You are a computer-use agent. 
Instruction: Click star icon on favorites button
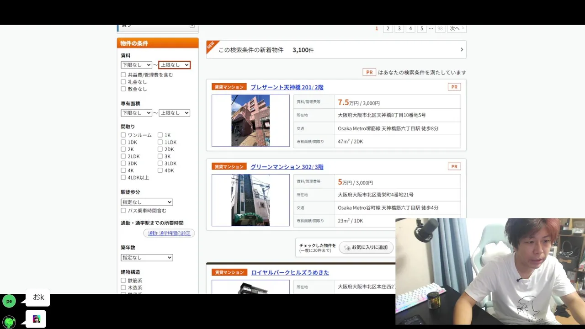tap(347, 248)
